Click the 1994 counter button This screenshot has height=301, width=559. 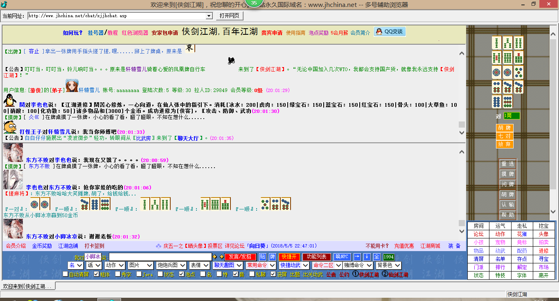(389, 257)
